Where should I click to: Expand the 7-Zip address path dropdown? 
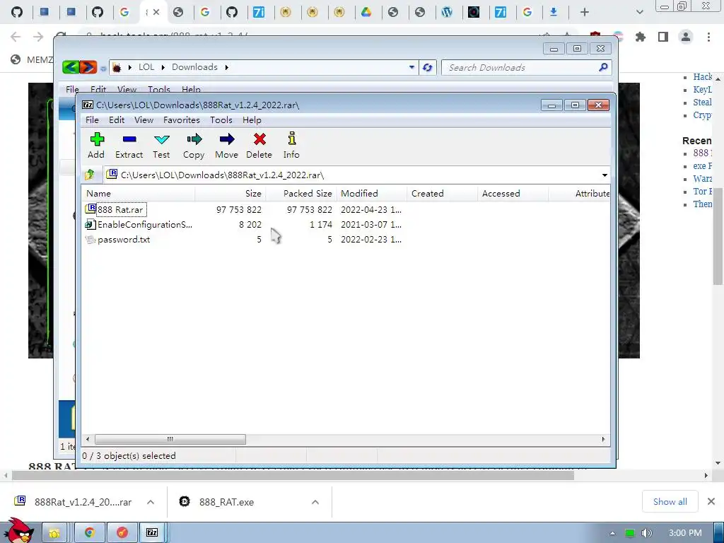pyautogui.click(x=605, y=175)
